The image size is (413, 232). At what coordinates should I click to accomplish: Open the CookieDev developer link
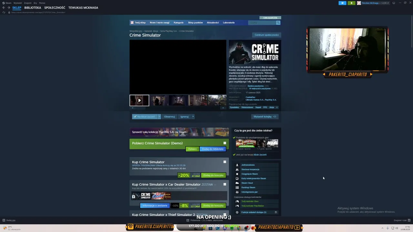click(x=250, y=97)
